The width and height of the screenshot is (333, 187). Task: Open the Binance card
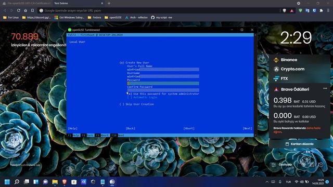(300, 60)
